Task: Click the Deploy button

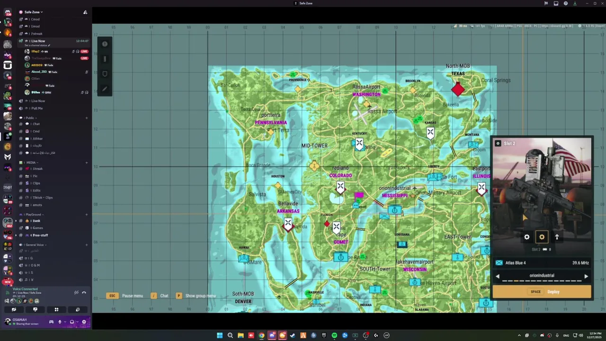Action: pyautogui.click(x=542, y=292)
